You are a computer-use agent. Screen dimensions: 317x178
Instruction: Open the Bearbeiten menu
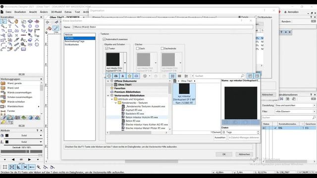coord(20,12)
